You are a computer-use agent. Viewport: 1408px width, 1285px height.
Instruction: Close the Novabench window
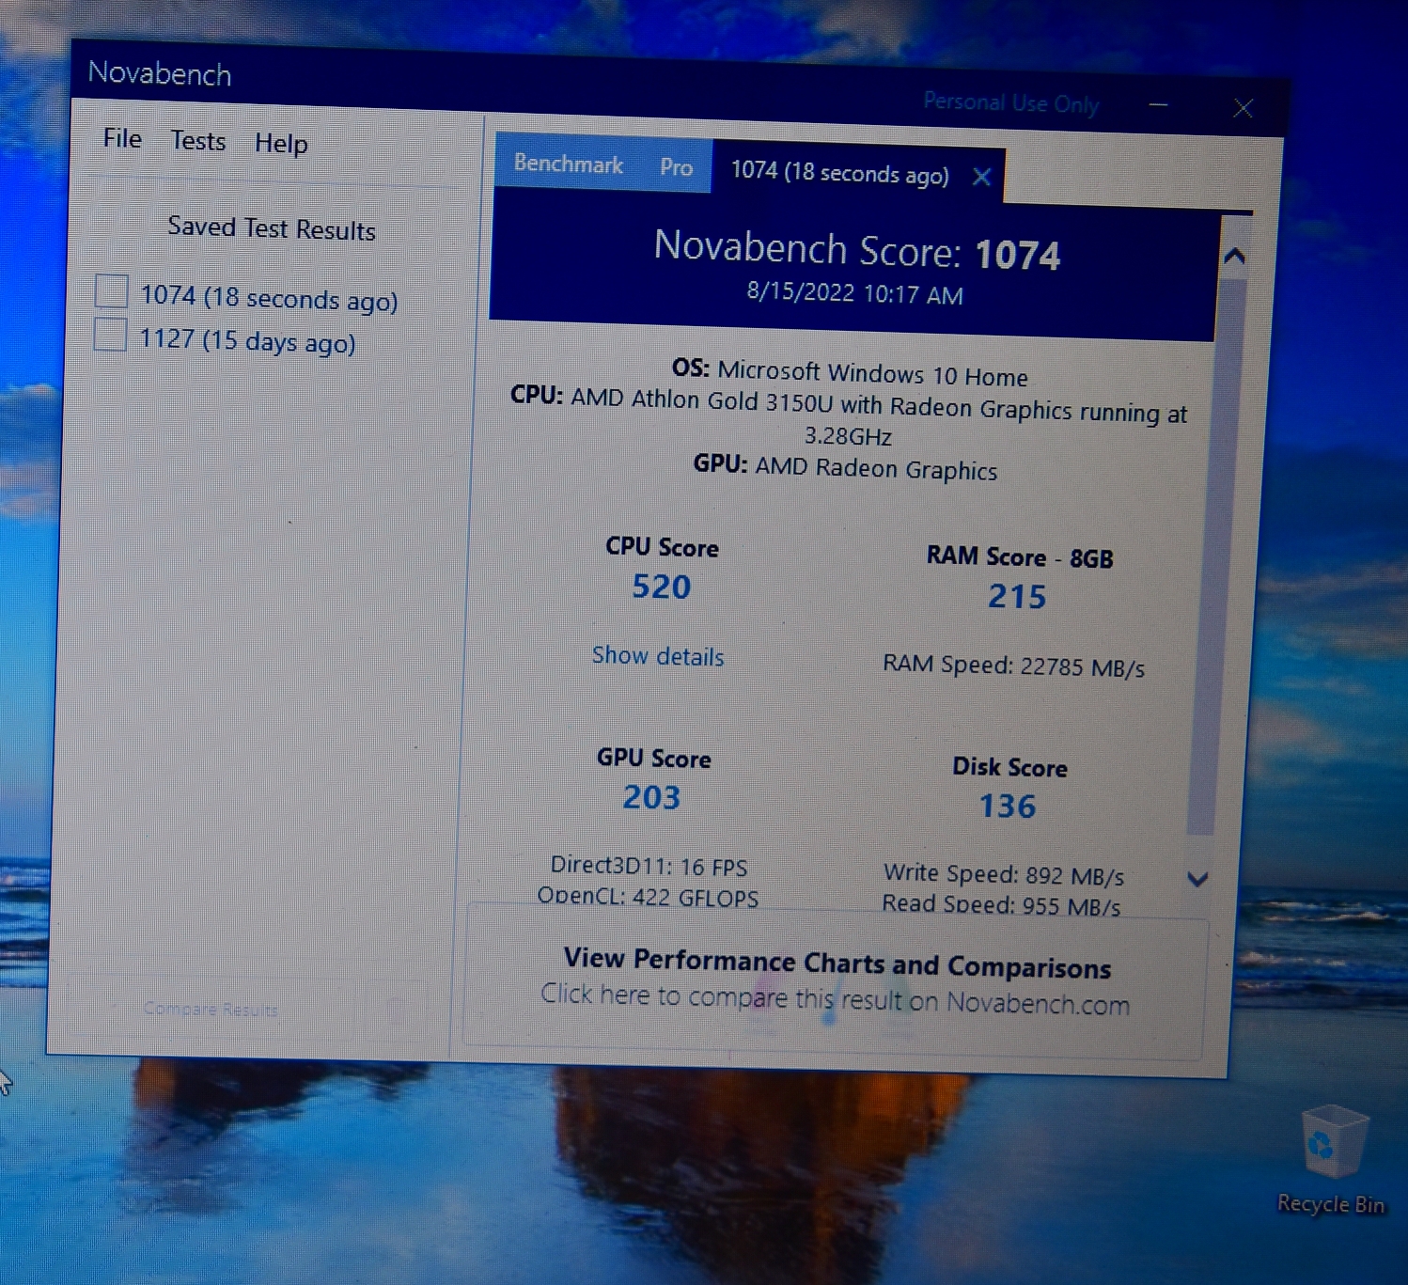coord(1243,108)
